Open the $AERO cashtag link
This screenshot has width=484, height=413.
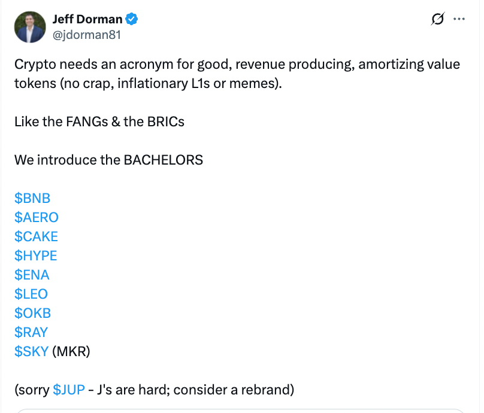tap(37, 217)
